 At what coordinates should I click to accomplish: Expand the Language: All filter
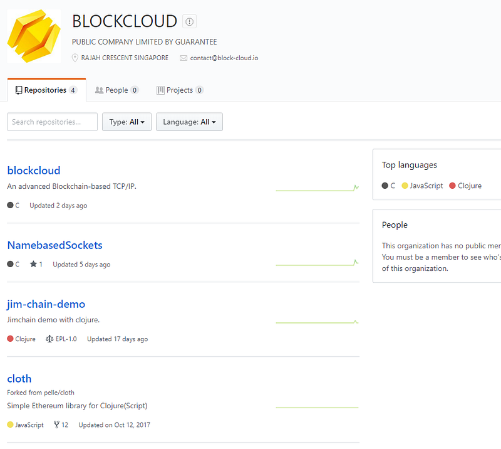pyautogui.click(x=189, y=122)
